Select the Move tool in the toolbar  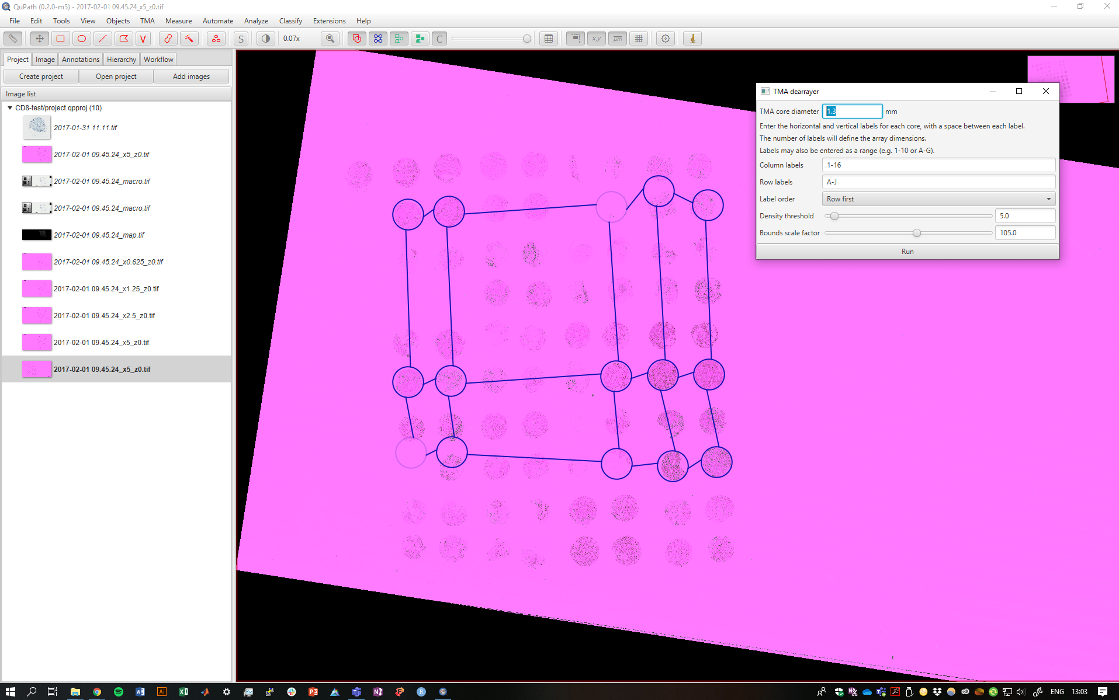coord(39,39)
